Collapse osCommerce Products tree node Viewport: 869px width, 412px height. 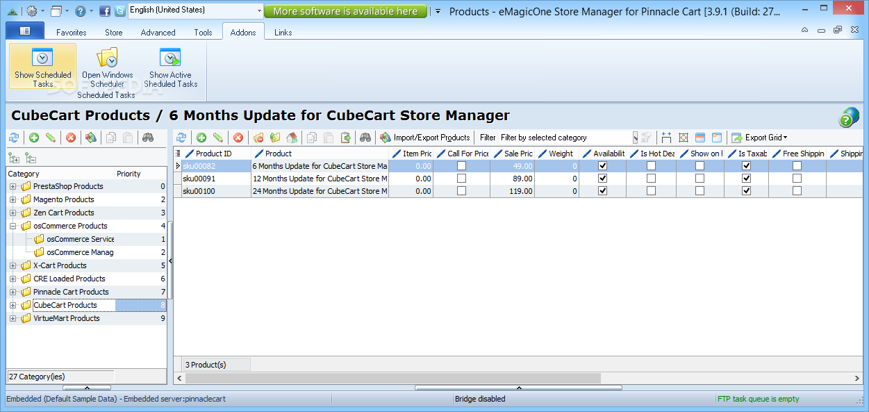click(13, 226)
